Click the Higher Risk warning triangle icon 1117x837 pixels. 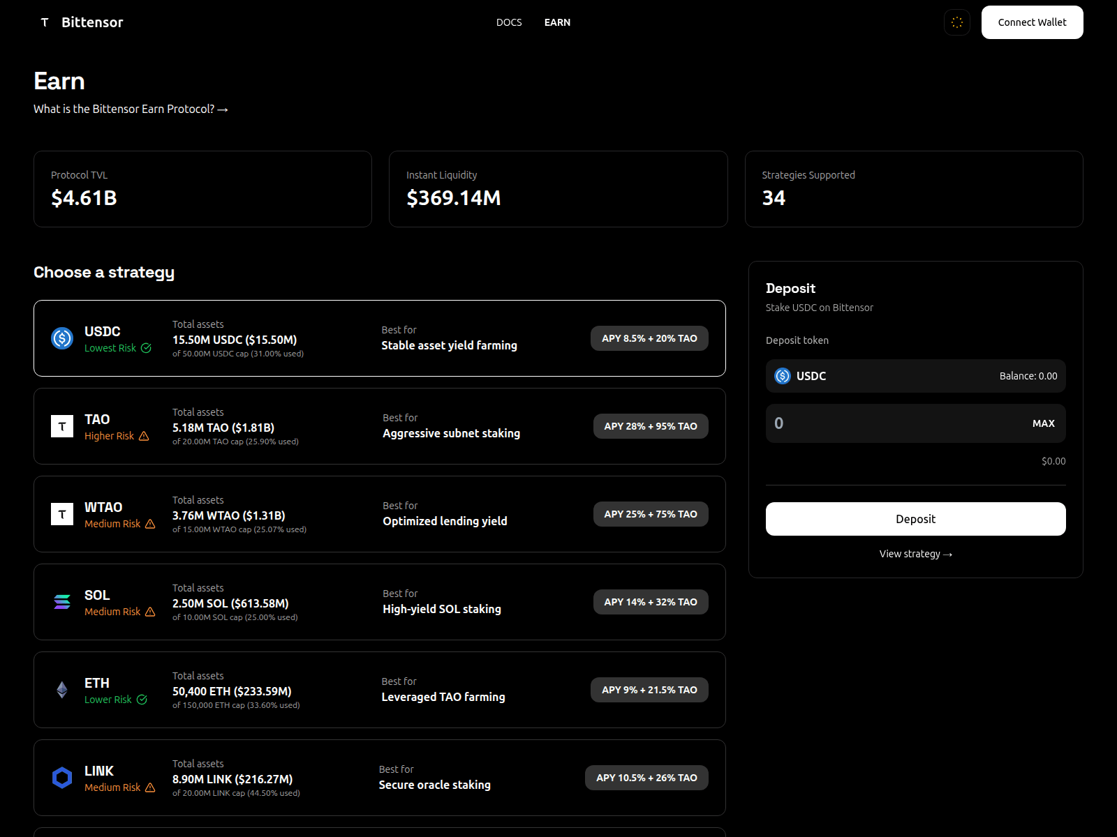[144, 436]
